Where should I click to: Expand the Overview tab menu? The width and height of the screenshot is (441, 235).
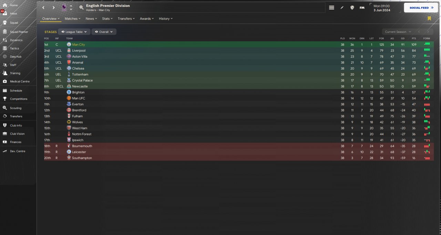tap(51, 19)
